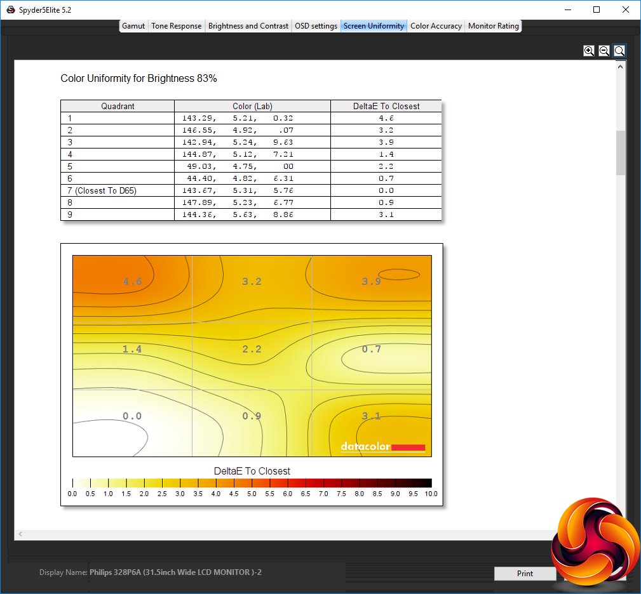Minimize the Spyder5Elite window
The width and height of the screenshot is (641, 594).
pyautogui.click(x=568, y=10)
